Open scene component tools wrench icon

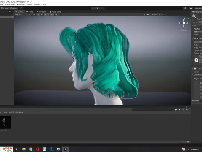(144, 14)
